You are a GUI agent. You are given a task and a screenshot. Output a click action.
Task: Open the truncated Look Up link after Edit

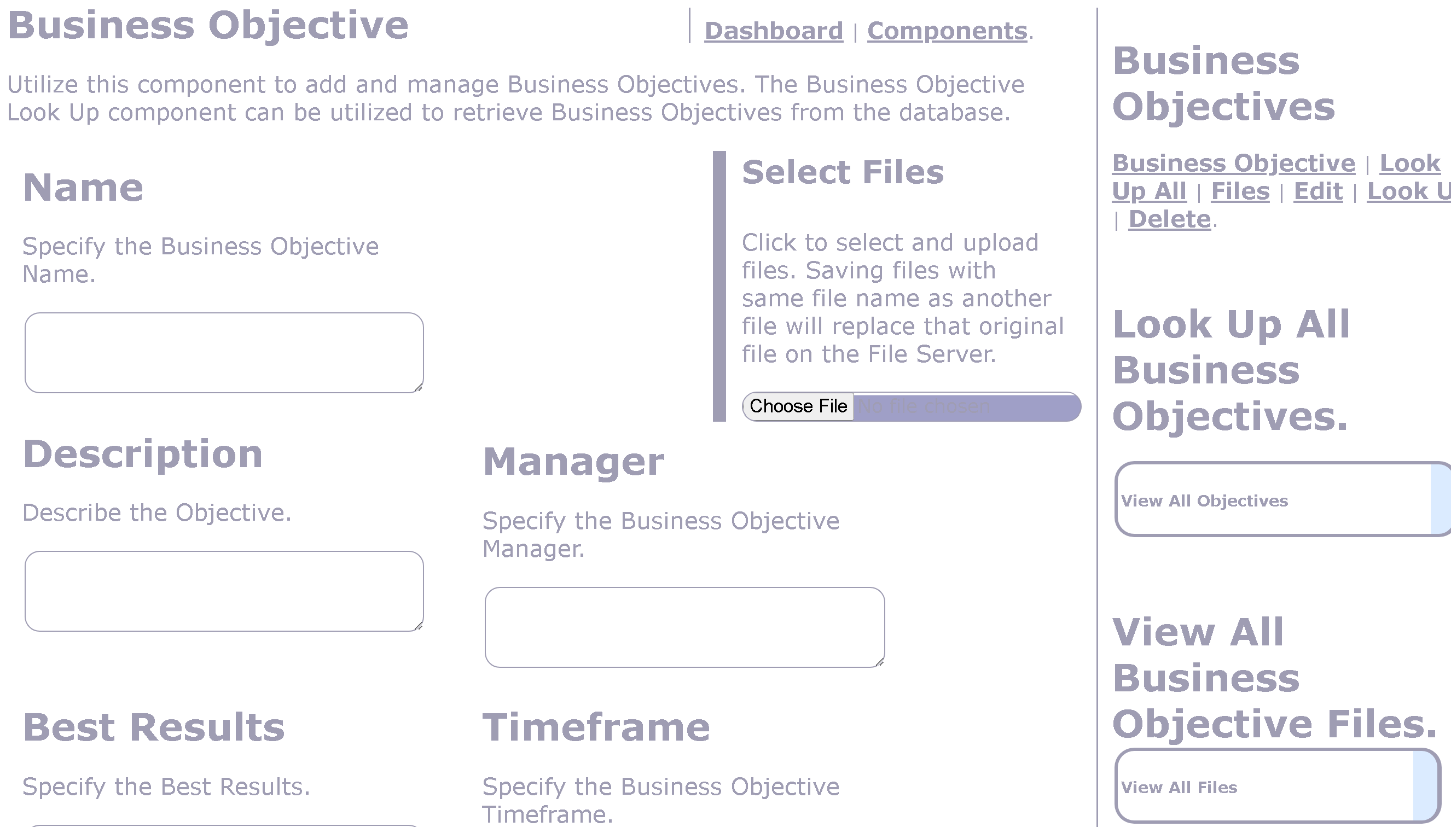[1408, 191]
